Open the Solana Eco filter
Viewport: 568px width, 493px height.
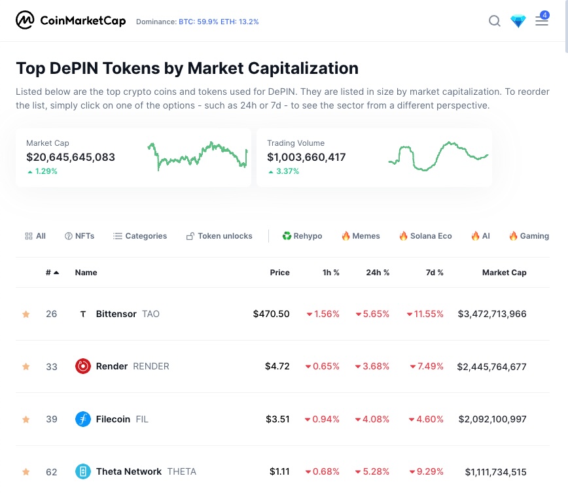(x=425, y=236)
